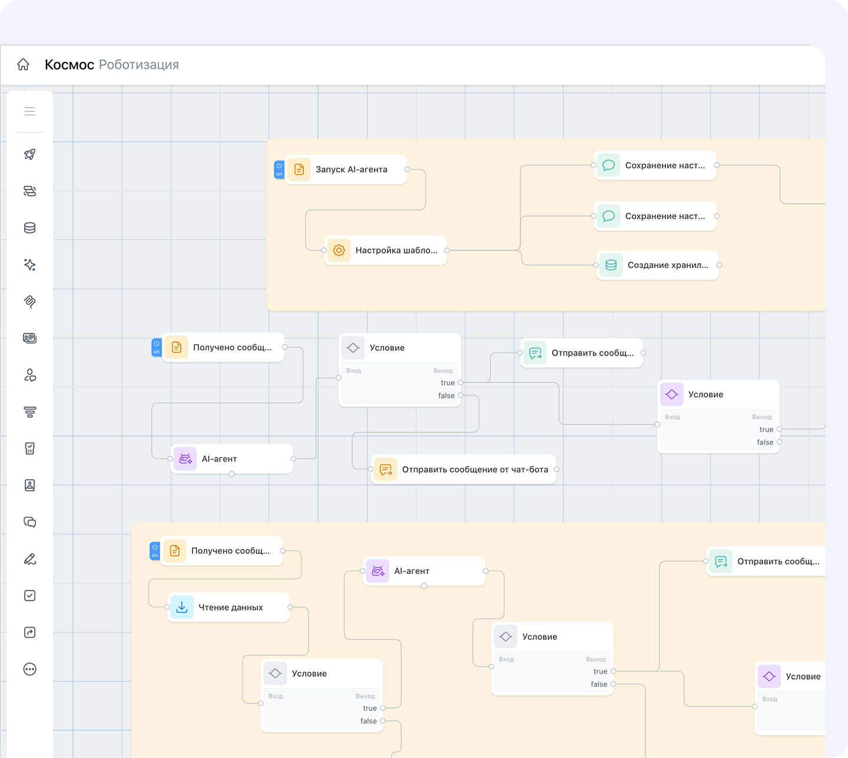Click the Роботизация section title in the header
Viewport: 848px width, 758px height.
[139, 65]
